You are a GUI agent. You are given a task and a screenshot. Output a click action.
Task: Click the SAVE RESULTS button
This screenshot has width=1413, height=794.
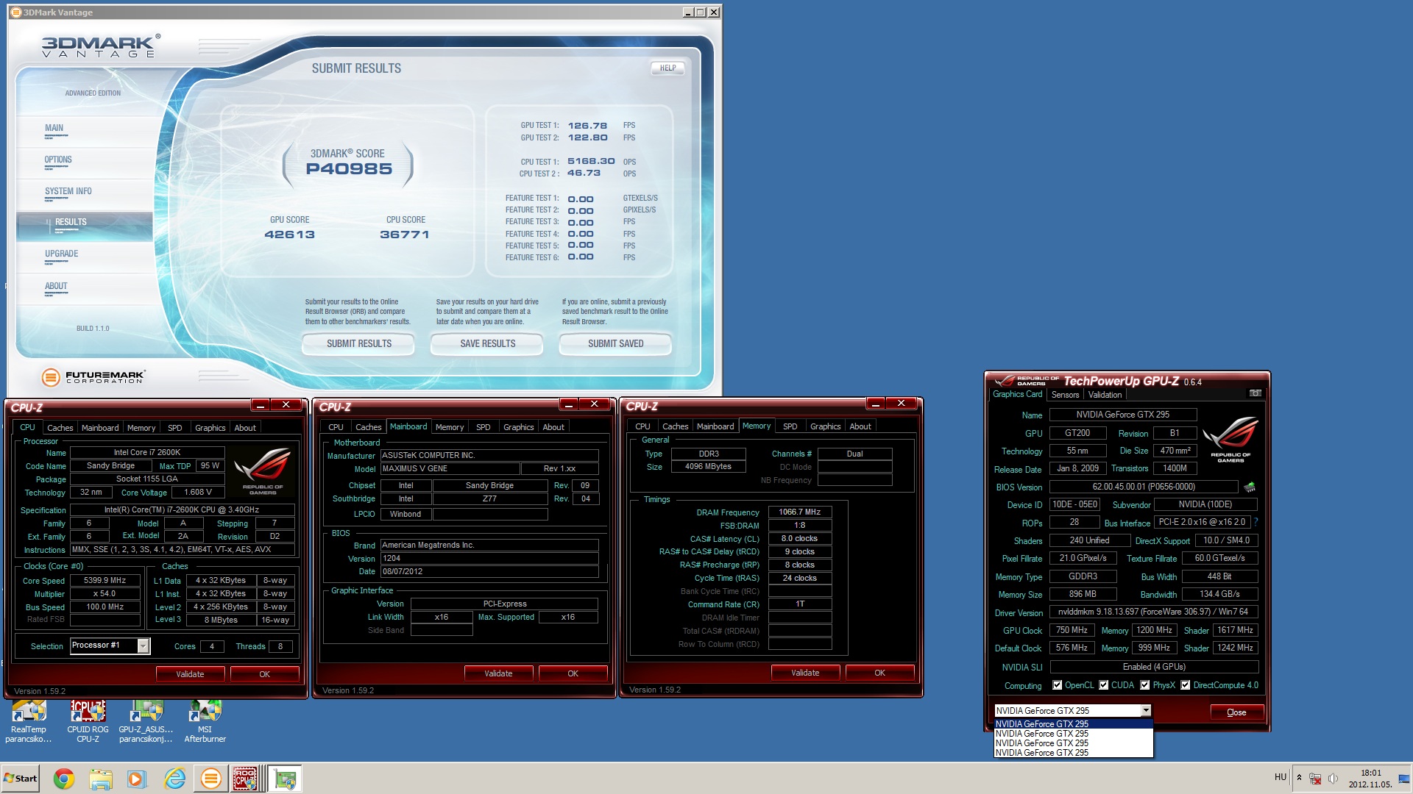487,344
